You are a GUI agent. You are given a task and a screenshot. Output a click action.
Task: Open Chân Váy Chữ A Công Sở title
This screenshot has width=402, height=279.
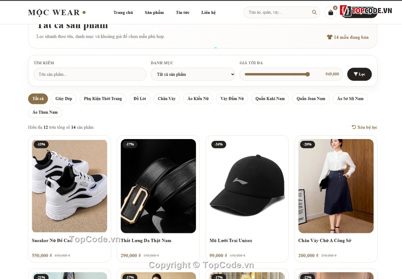pyautogui.click(x=325, y=241)
